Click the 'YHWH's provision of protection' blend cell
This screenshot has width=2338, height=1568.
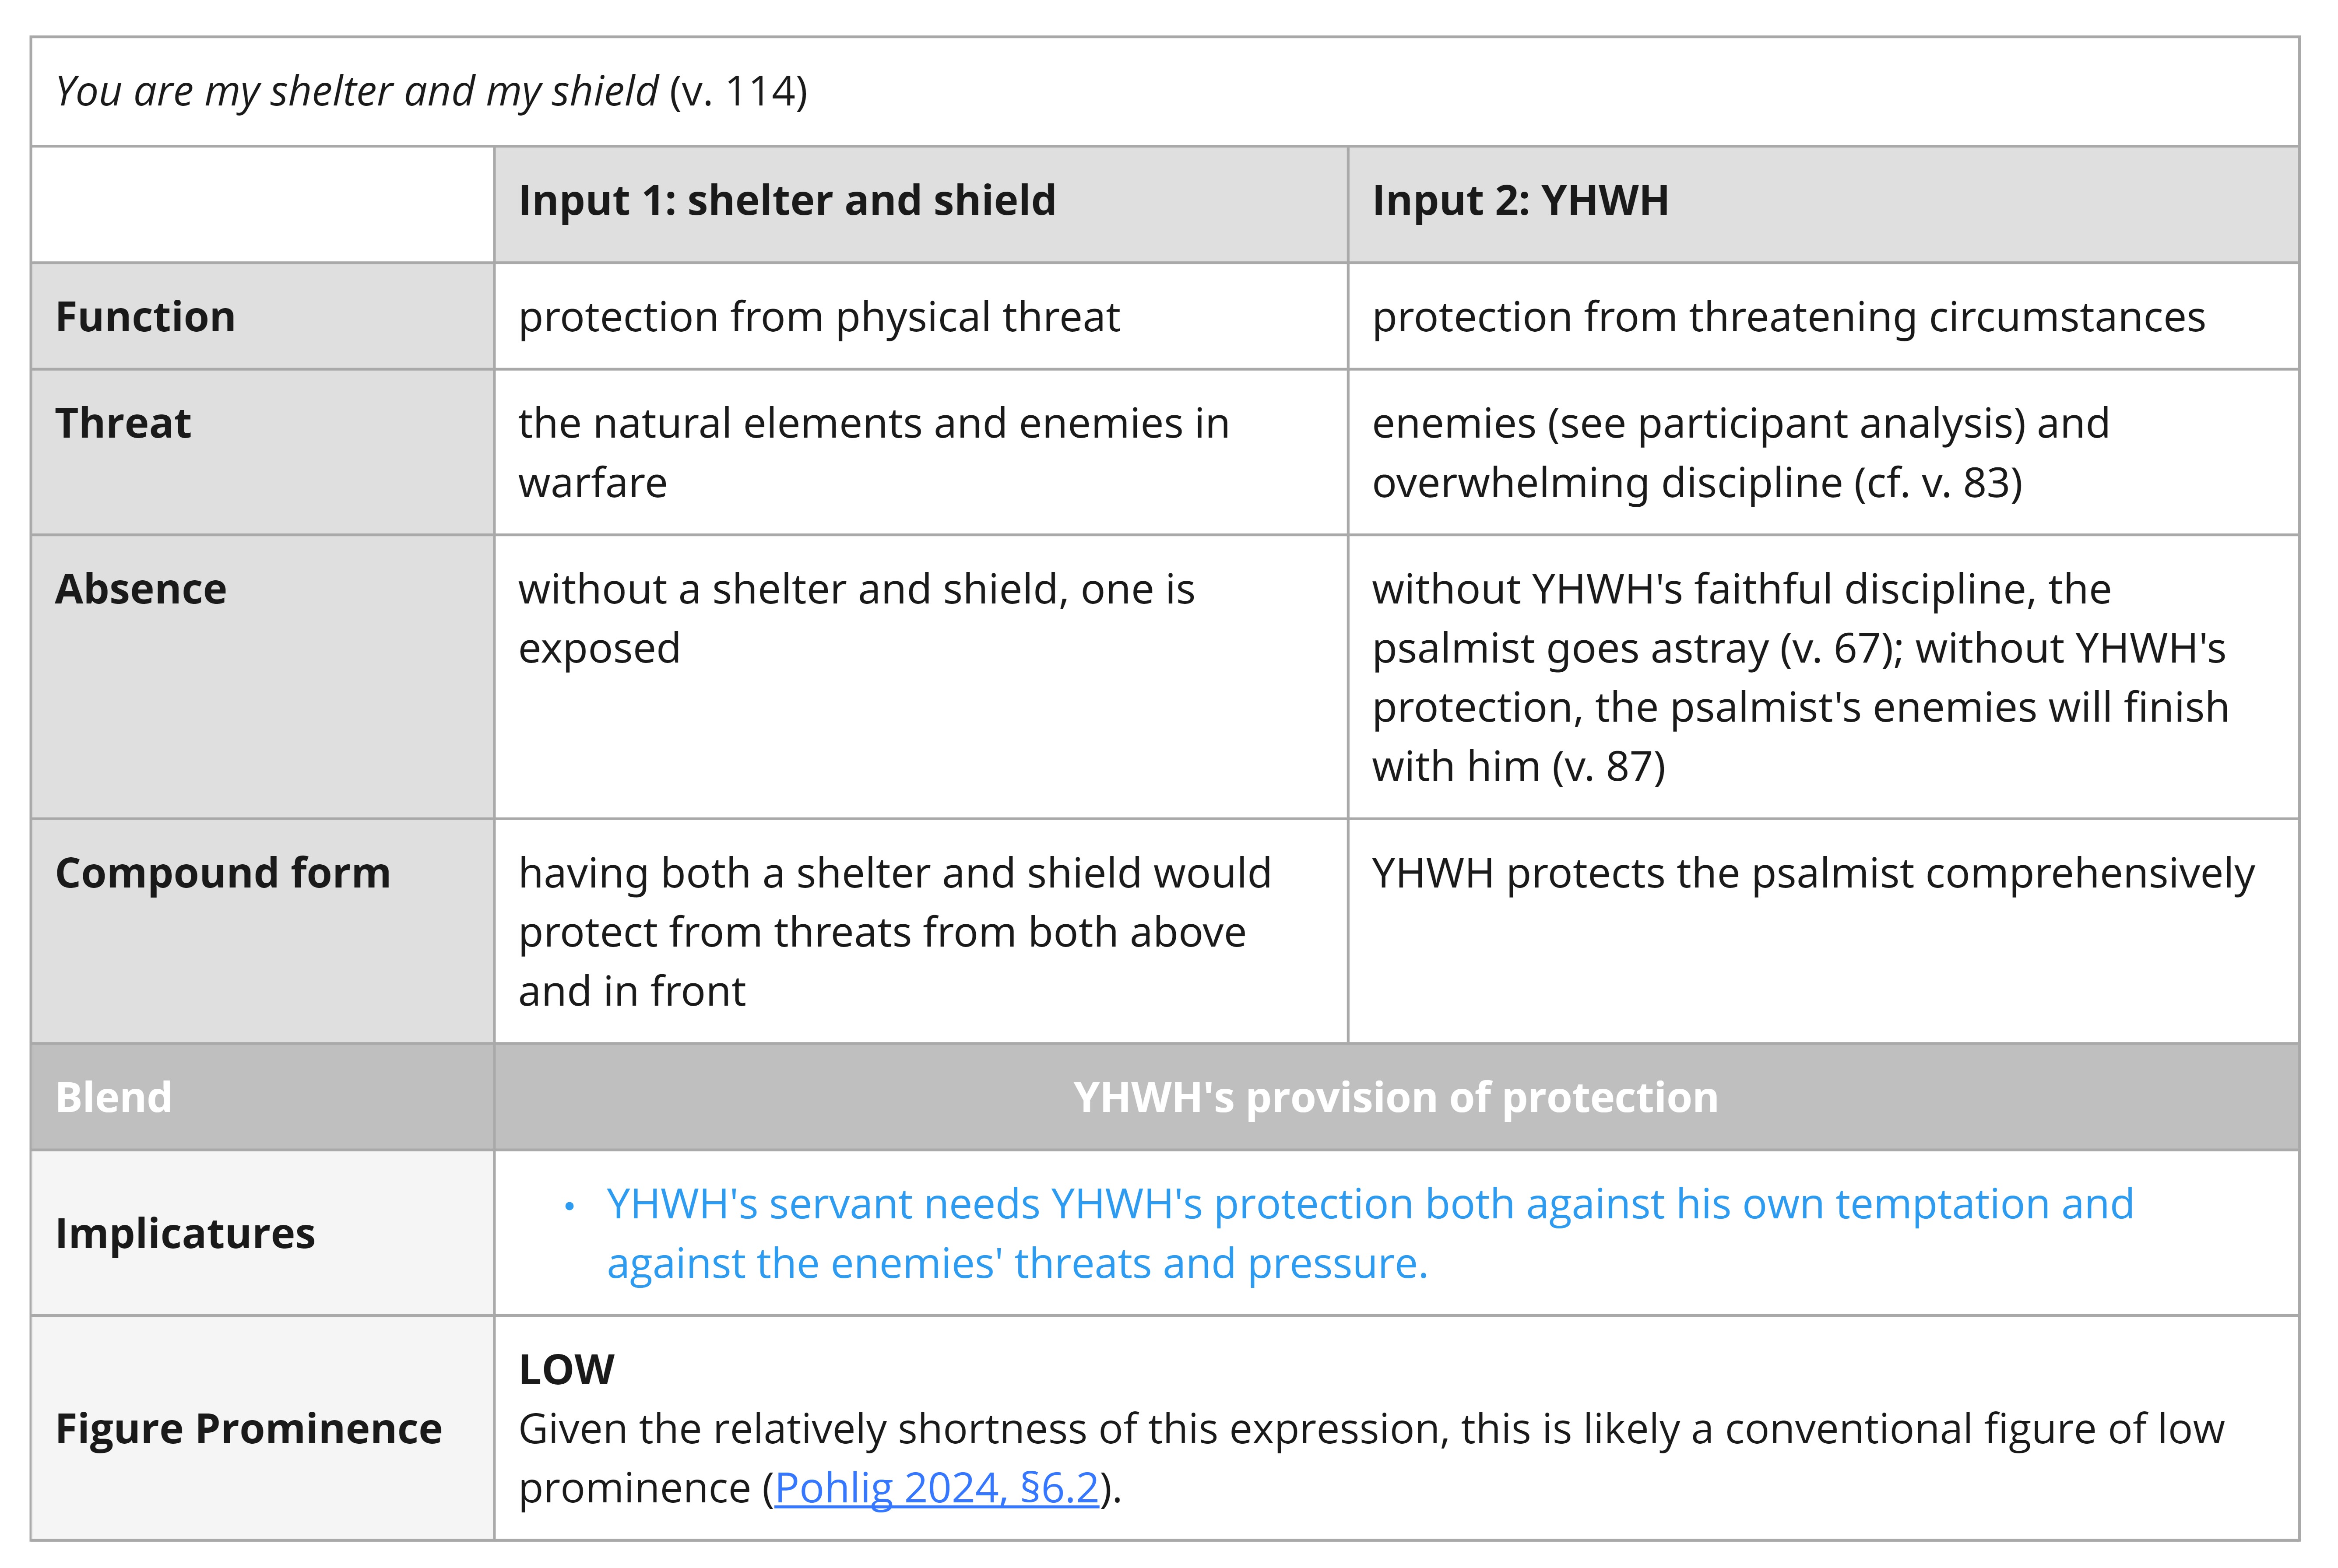click(1396, 1097)
